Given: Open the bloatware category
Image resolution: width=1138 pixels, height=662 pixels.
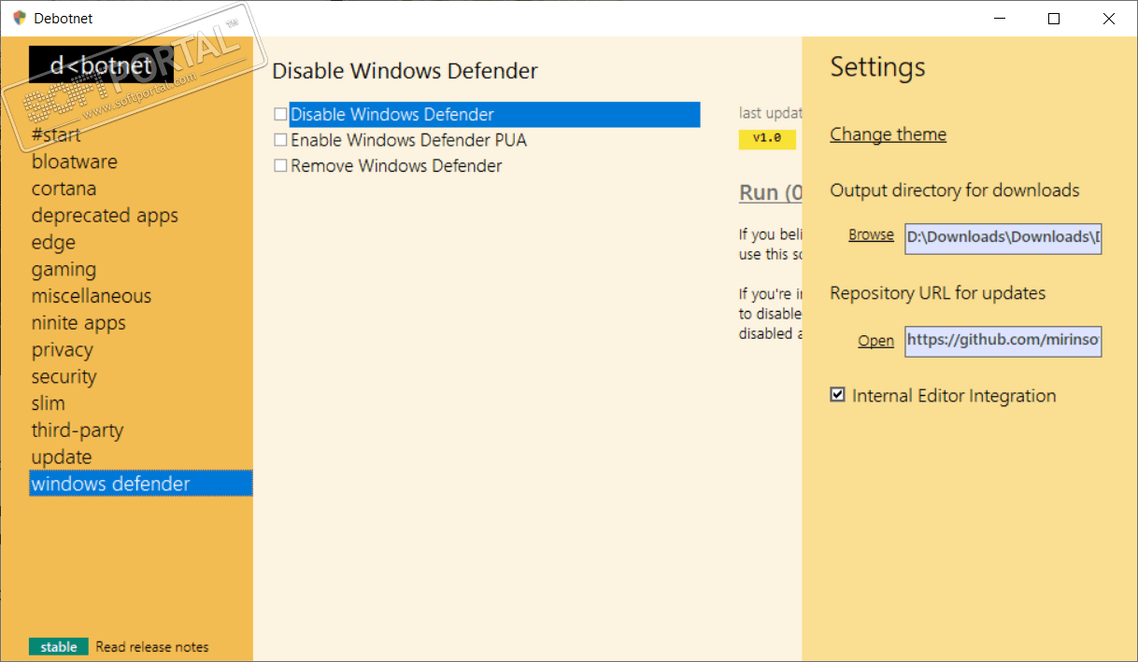Looking at the screenshot, I should pos(75,162).
